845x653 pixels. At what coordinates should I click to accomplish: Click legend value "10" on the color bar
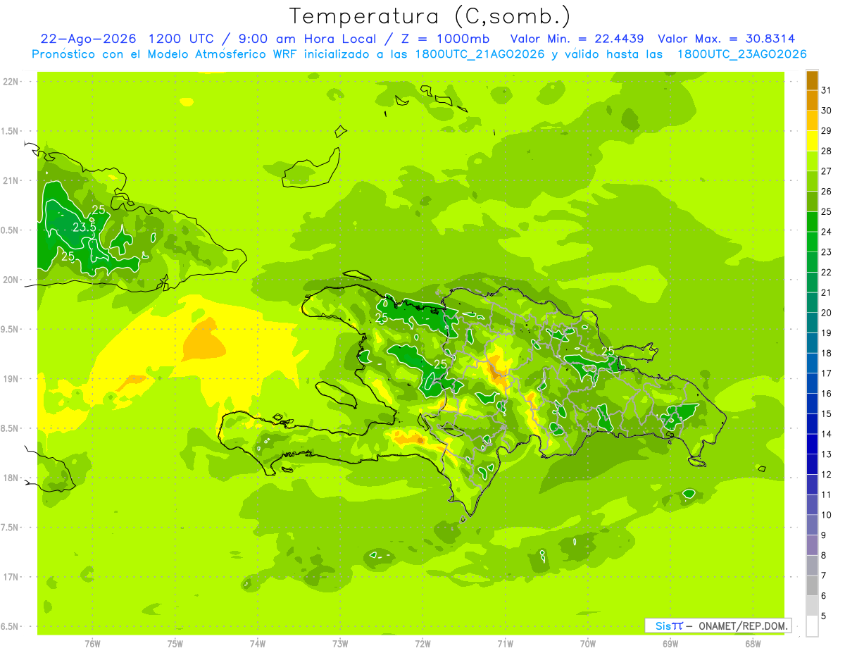[827, 515]
